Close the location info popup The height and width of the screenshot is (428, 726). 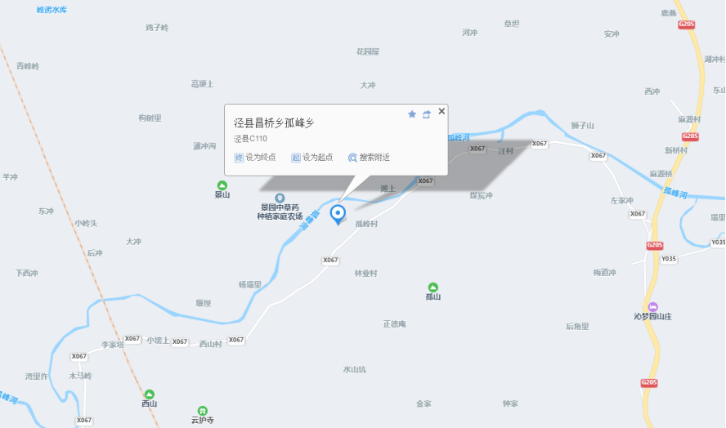click(x=441, y=111)
